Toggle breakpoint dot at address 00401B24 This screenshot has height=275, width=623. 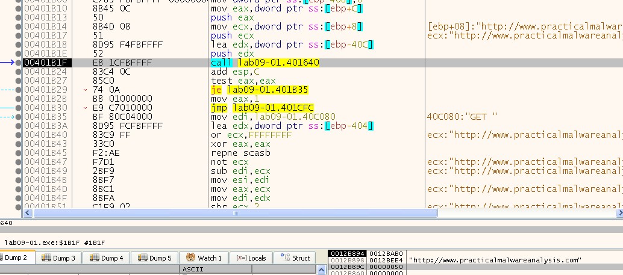point(19,72)
